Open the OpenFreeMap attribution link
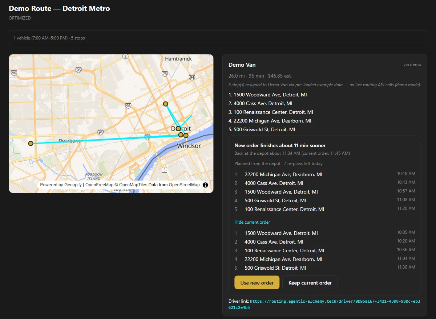This screenshot has height=319, width=436. tap(99, 185)
